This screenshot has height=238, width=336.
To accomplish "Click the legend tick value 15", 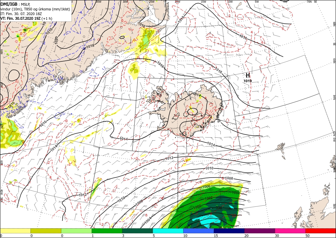I will coord(216,236).
